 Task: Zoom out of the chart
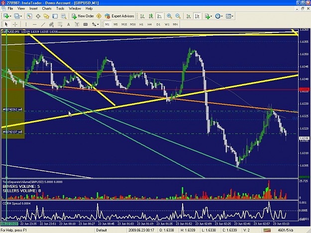point(178,16)
